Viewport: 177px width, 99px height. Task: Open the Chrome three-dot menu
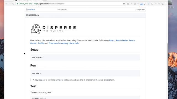tap(166, 4)
